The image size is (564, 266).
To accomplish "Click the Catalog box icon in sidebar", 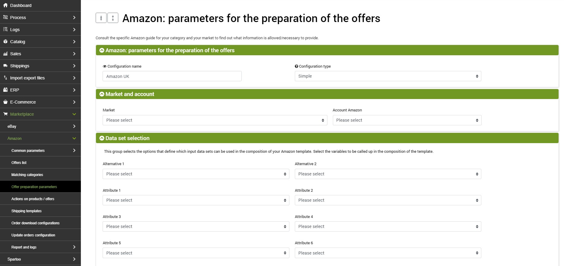I will (5, 41).
